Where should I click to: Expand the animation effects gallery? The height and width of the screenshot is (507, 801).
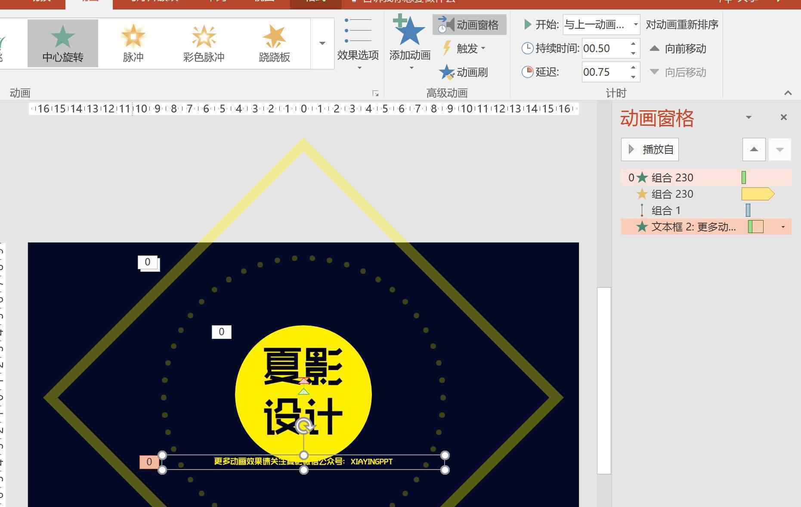click(322, 43)
